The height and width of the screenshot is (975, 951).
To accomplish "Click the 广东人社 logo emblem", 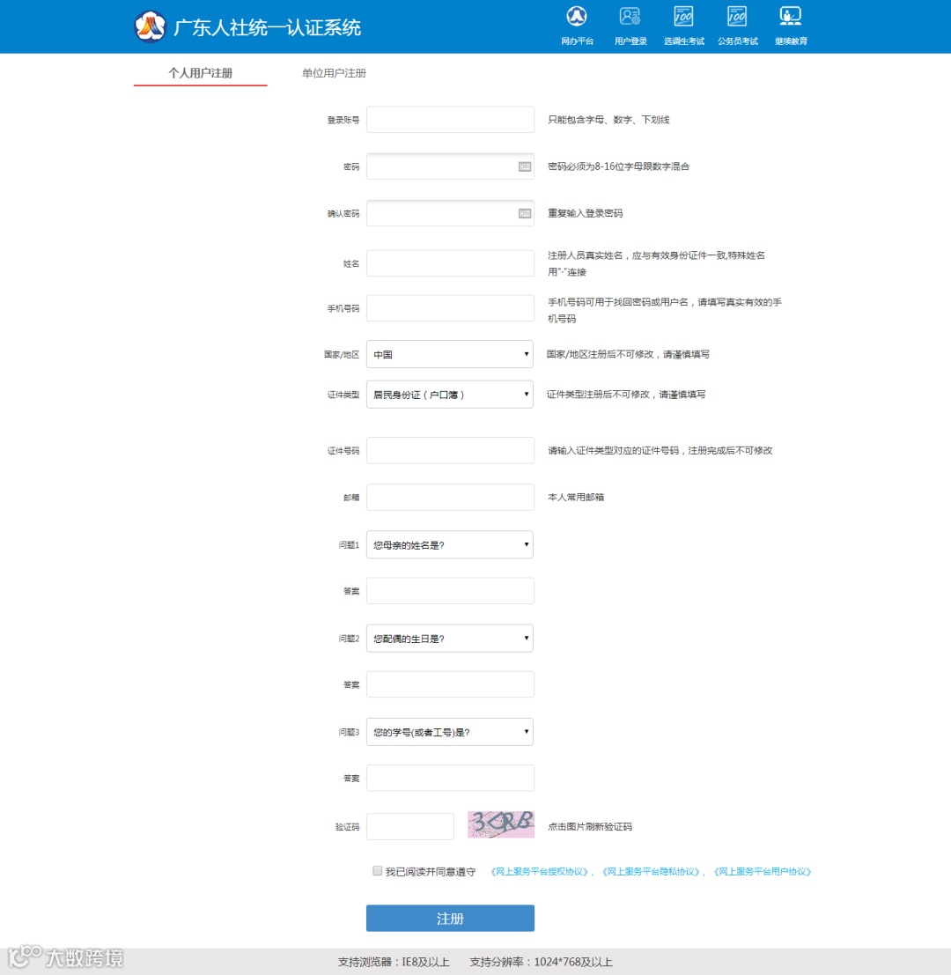I will [x=151, y=26].
